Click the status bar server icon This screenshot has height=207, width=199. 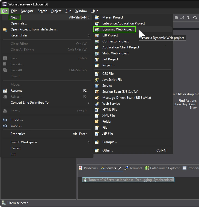[x=4, y=203]
